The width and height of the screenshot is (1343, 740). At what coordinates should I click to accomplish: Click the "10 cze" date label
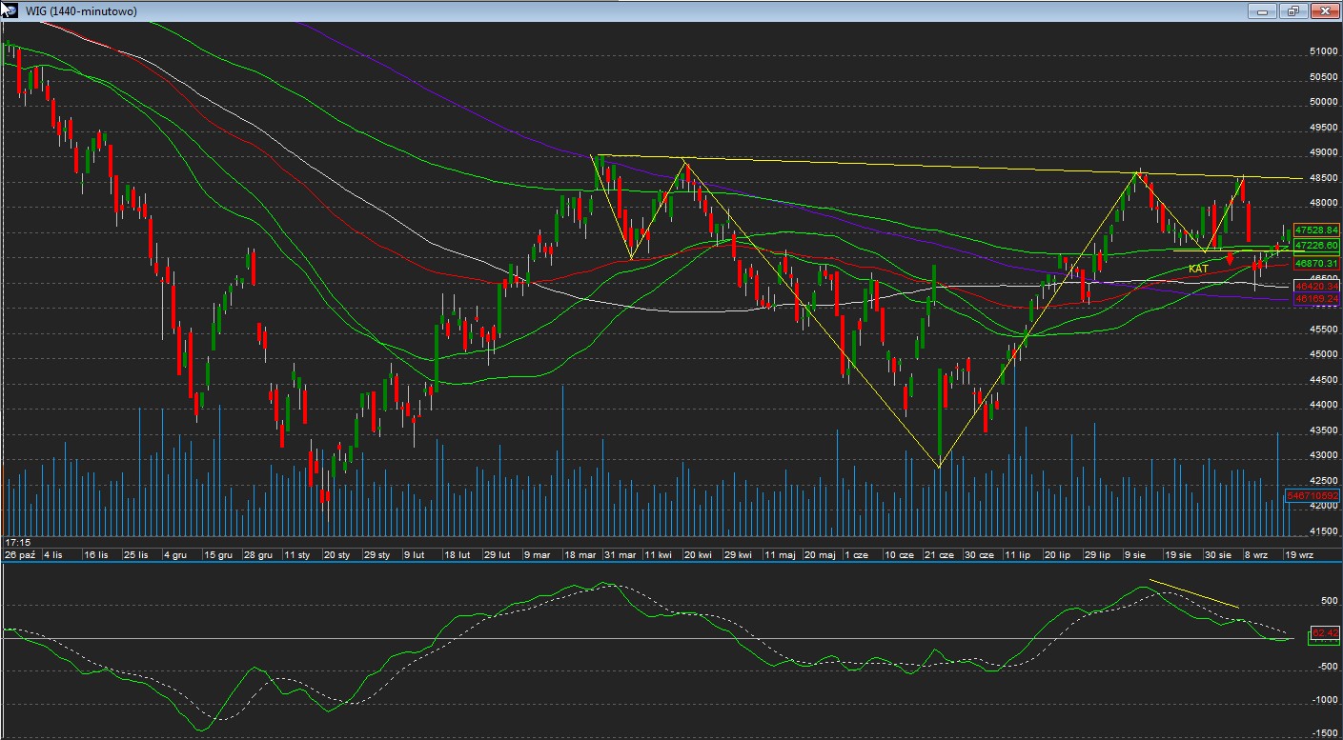(898, 553)
